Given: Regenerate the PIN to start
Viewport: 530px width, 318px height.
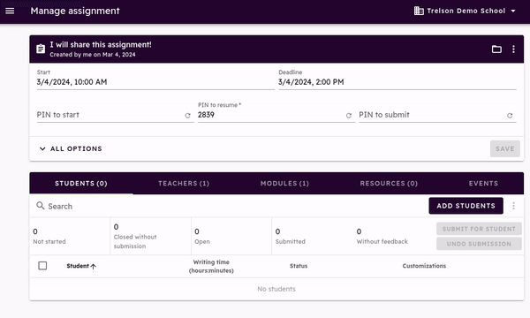Looking at the screenshot, I should [187, 116].
